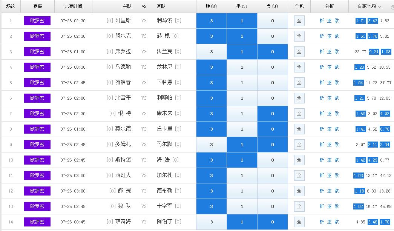Click 全 button for 多姆扎 match
This screenshot has height=231, width=394.
click(x=299, y=145)
